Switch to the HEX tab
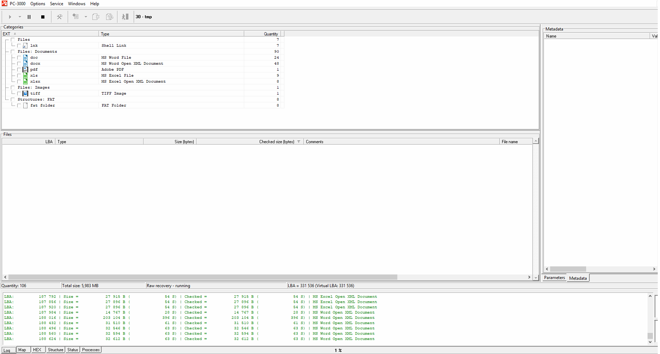 tap(37, 350)
